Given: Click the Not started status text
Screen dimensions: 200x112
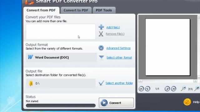Looking at the screenshot, I should [x=32, y=101].
